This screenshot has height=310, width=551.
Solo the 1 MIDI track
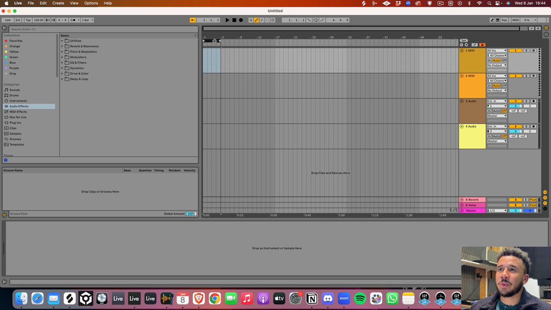click(526, 50)
